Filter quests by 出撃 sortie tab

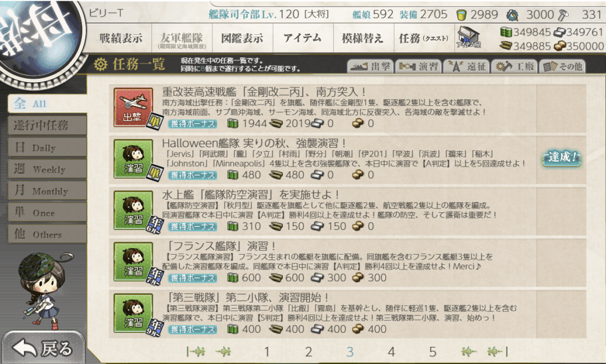click(x=370, y=66)
